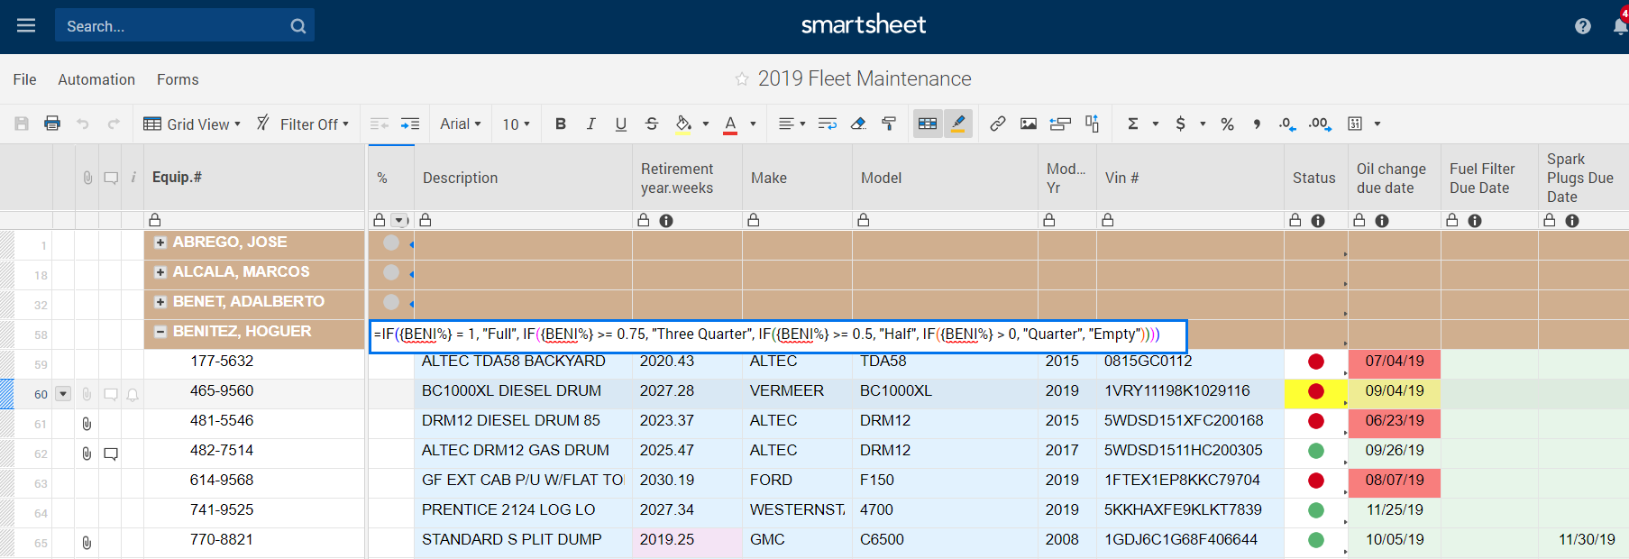1629x559 pixels.
Task: Open the currency format dropdown arrow
Action: [1203, 124]
